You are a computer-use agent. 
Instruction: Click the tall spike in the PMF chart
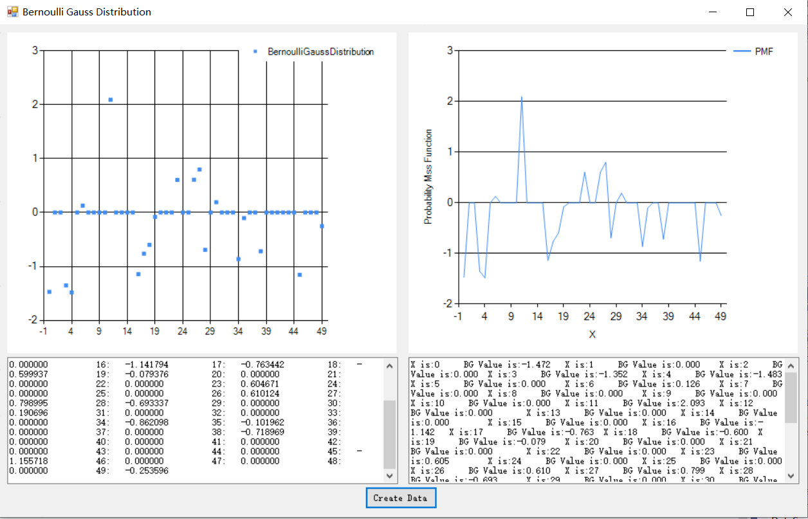[522, 98]
